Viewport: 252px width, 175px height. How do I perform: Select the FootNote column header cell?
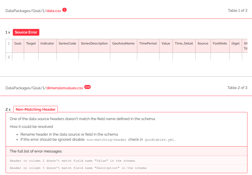coord(220,46)
